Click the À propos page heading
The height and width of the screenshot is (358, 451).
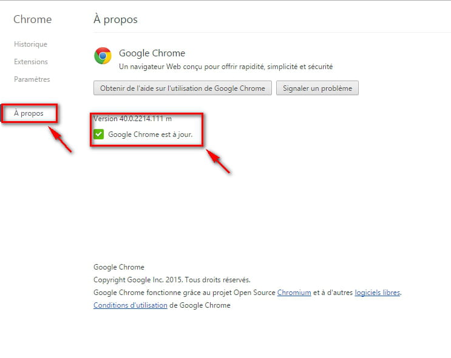(x=115, y=19)
